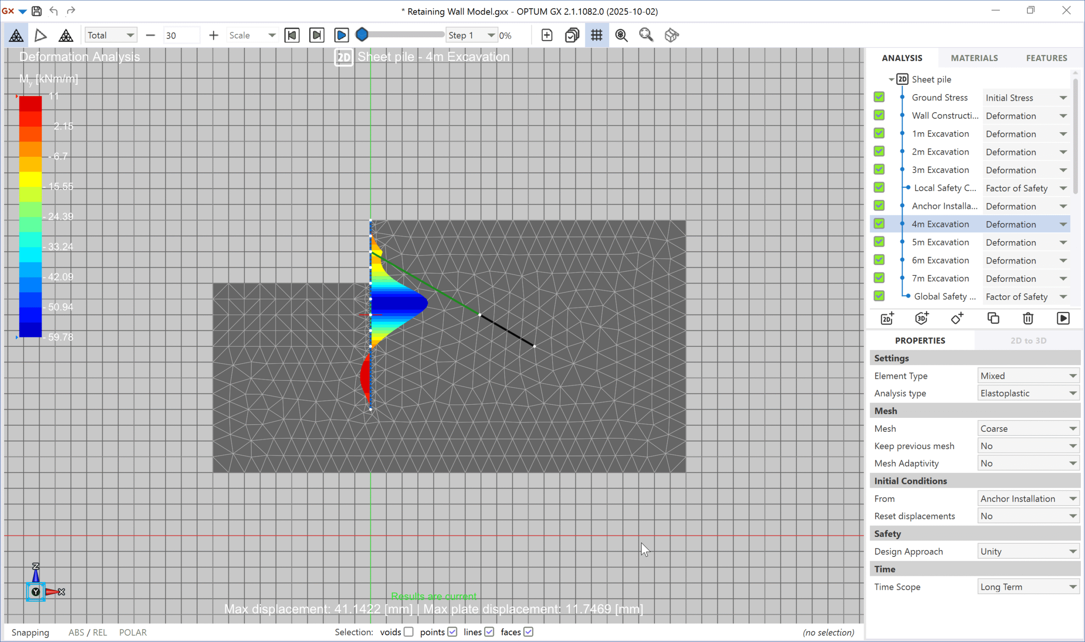Open the Time Scope dropdown
Viewport: 1085px width, 642px height.
point(1027,586)
